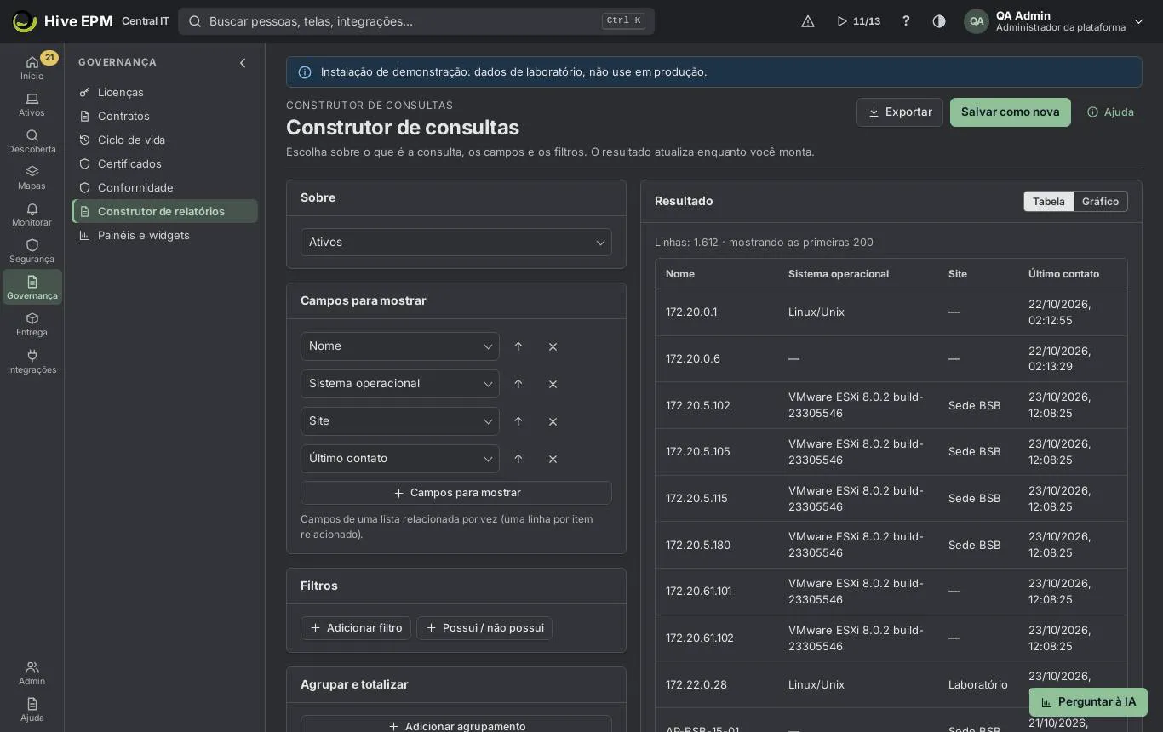Switch result view to Tabela
Screen dimensions: 1163x732
coord(1048,202)
